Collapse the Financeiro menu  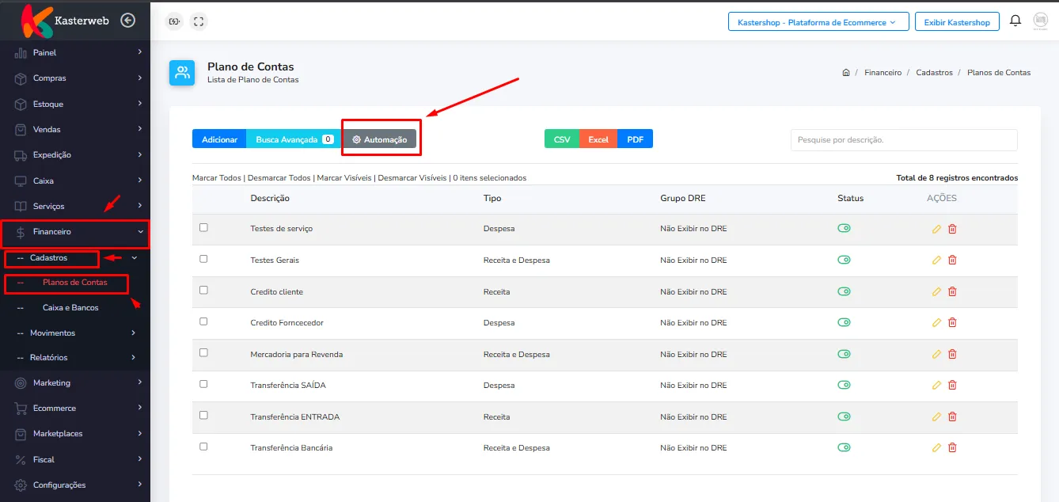[x=75, y=232]
